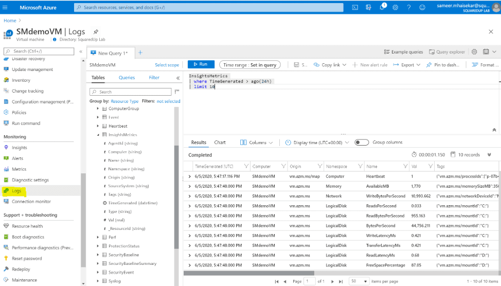Pin the SMdemoVM Logs blade
This screenshot has width=501, height=286.
(96, 32)
